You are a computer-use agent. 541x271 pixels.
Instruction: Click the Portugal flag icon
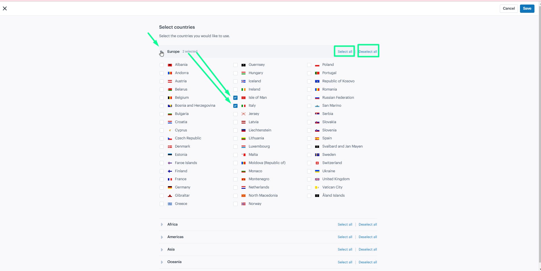pyautogui.click(x=317, y=73)
